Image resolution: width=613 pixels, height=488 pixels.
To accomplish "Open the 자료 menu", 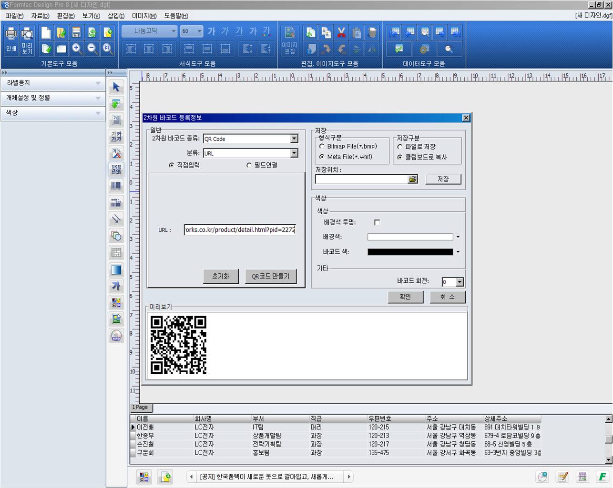I will (x=40, y=16).
